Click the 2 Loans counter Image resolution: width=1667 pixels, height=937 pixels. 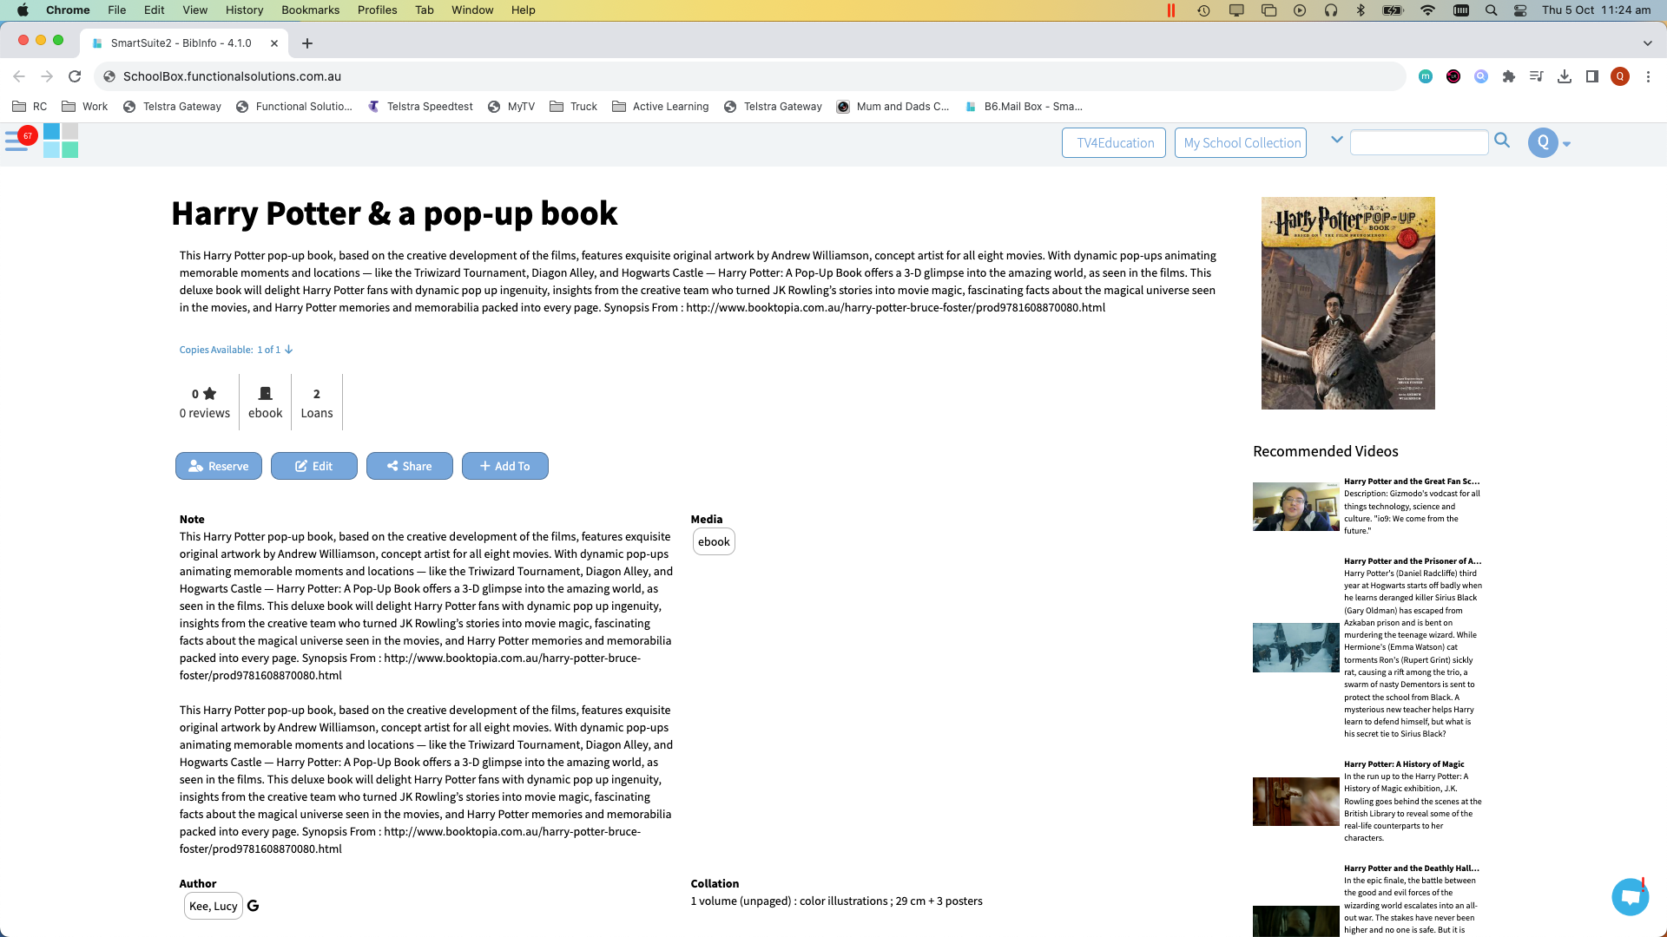pyautogui.click(x=317, y=403)
